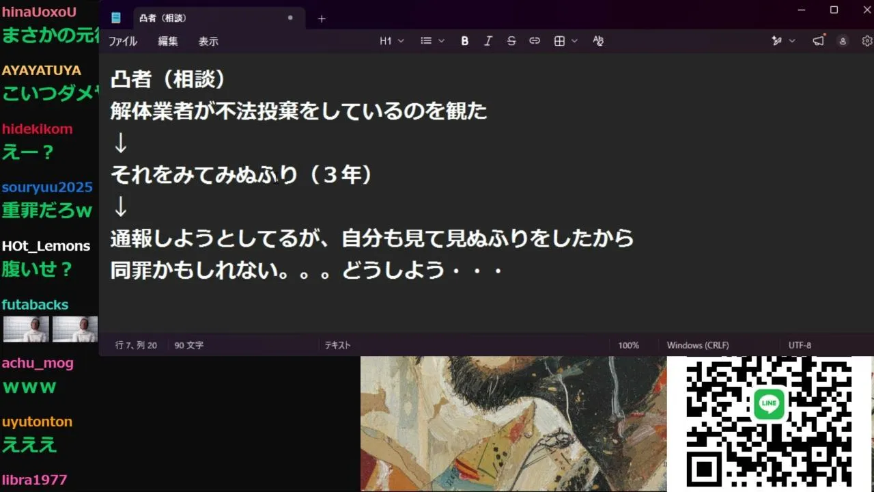This screenshot has height=492, width=874.
Task: Click the line starting with 通報しようとしてるが
Action: [372, 238]
